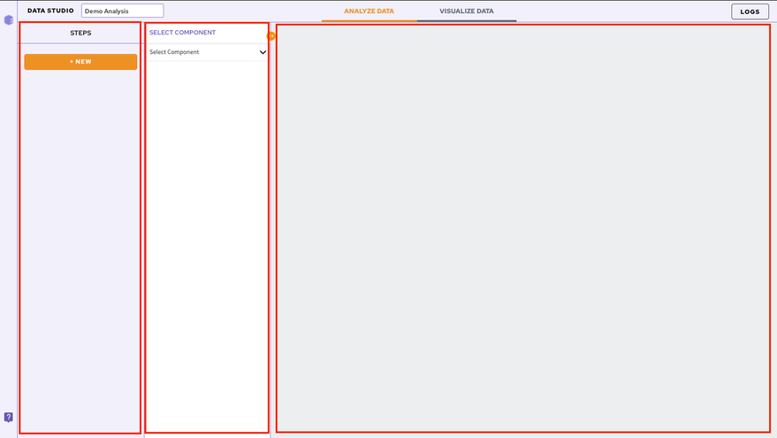
Task: Switch to the VISUALIZE DATA tab
Action: pyautogui.click(x=467, y=11)
